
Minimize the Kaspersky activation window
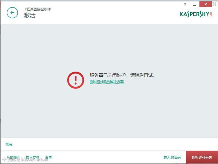click(194, 5)
